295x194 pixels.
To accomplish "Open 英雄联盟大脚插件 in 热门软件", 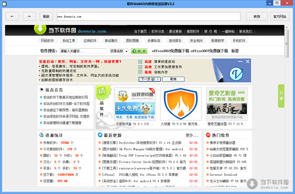I will click(x=228, y=162).
